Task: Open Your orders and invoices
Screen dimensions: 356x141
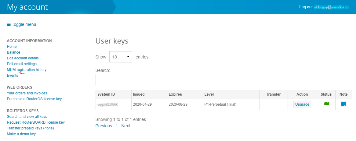Action: 27,93
